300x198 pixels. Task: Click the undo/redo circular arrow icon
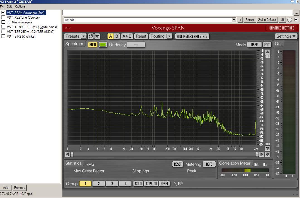91,36
